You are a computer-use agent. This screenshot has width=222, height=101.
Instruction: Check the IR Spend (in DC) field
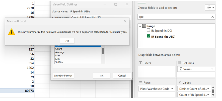[148, 30]
